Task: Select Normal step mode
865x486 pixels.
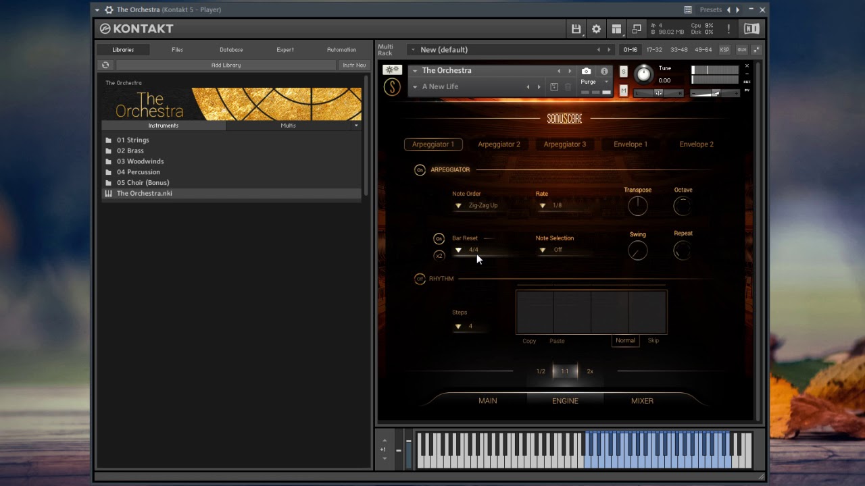Action: click(625, 341)
